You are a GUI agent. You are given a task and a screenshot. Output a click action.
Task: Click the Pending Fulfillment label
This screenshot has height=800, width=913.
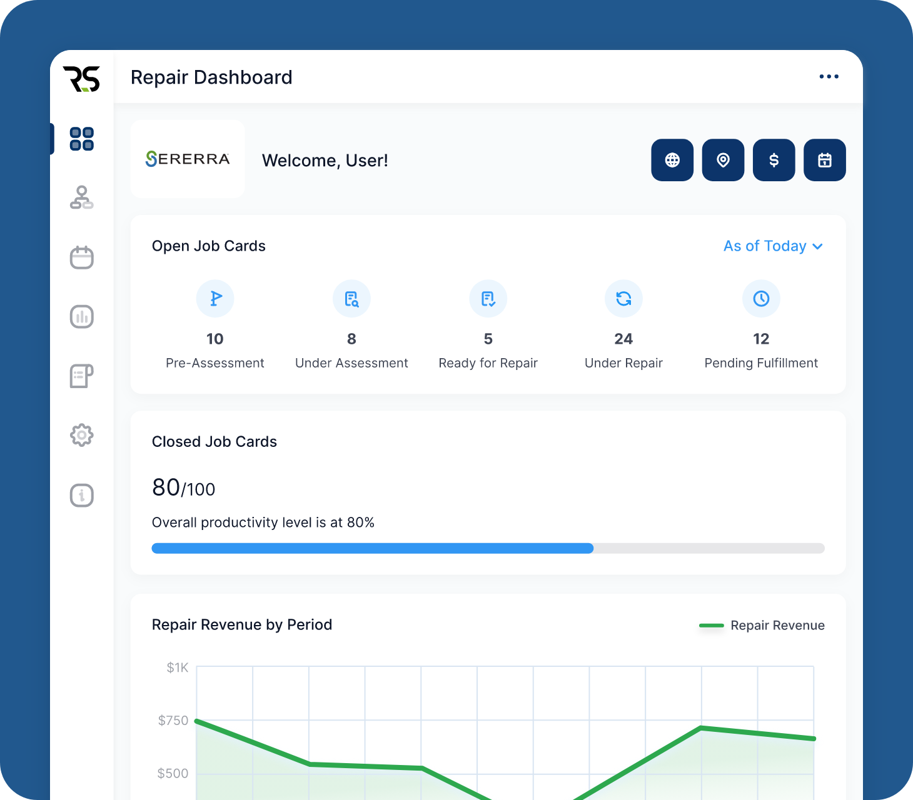coord(761,363)
